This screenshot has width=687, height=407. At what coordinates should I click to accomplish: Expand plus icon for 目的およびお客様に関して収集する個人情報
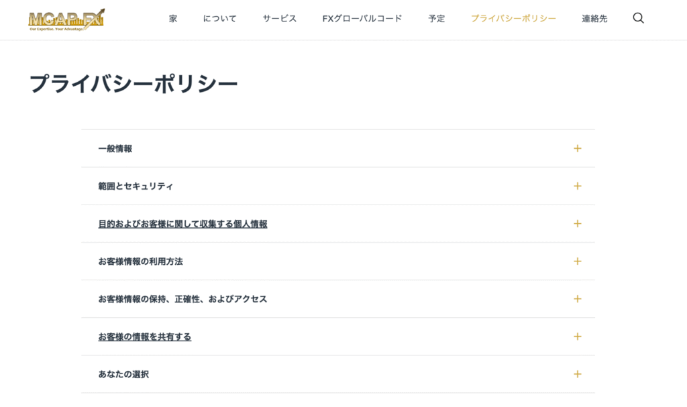tap(578, 224)
